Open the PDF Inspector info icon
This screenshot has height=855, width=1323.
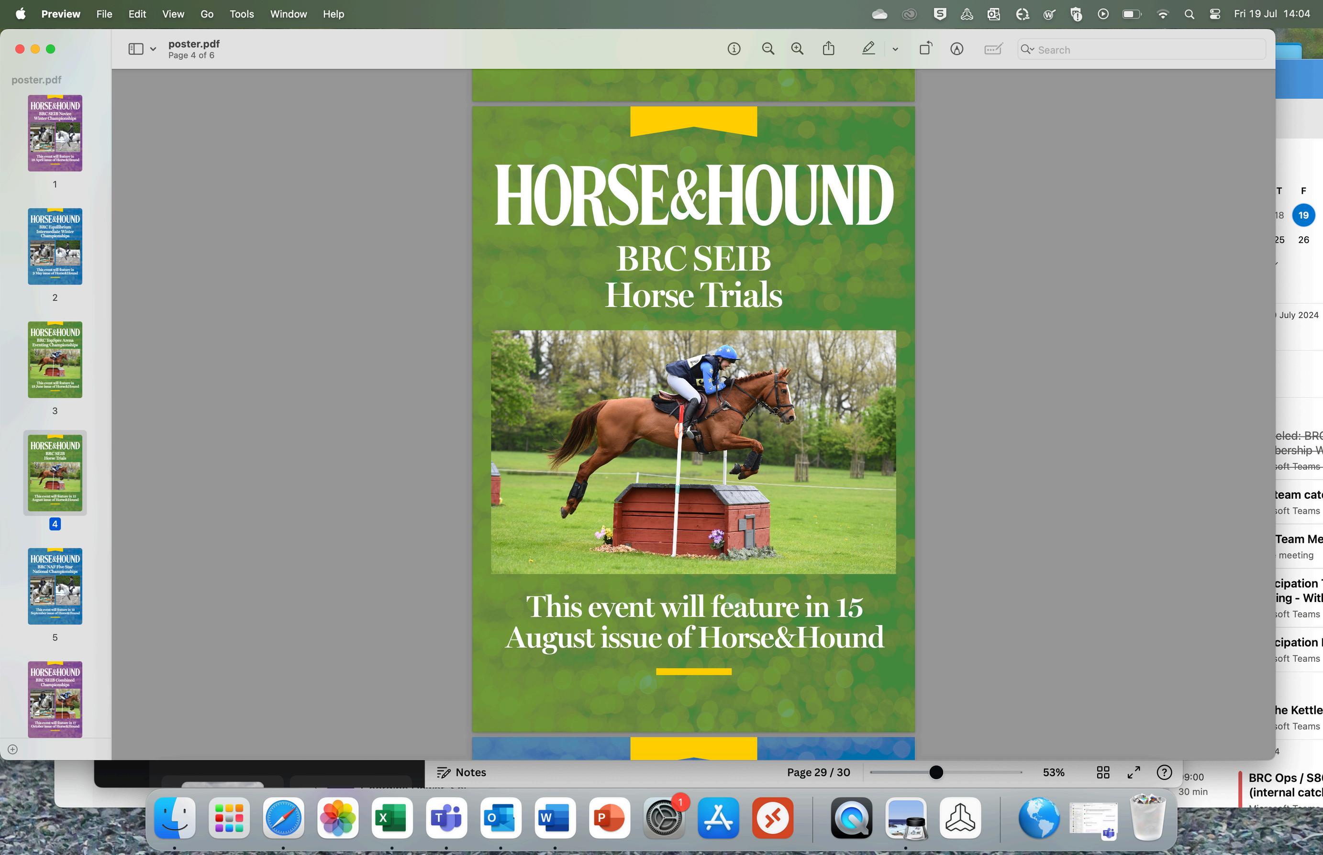pos(734,49)
